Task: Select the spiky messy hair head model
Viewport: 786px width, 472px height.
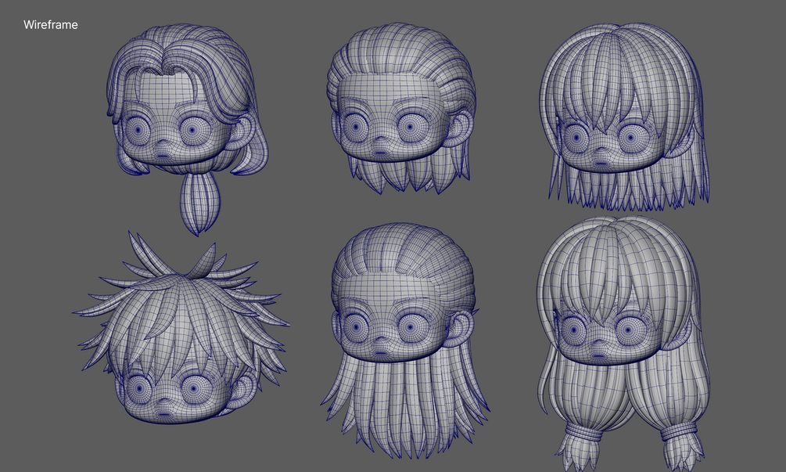Action: [x=181, y=328]
